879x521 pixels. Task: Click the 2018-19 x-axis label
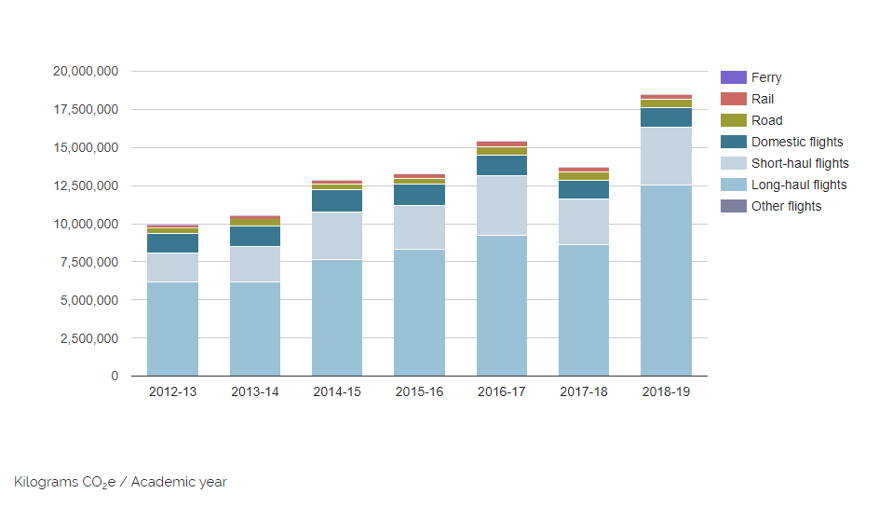(666, 391)
